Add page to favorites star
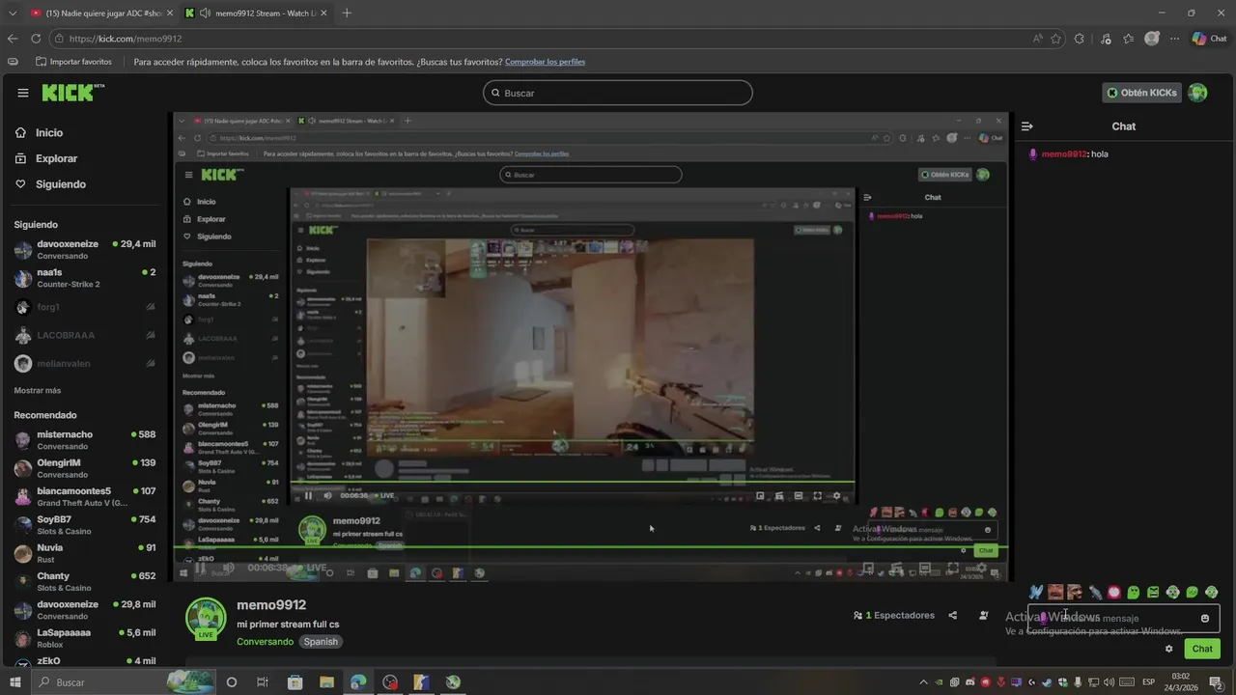Viewport: 1236px width, 695px height. click(x=1055, y=39)
